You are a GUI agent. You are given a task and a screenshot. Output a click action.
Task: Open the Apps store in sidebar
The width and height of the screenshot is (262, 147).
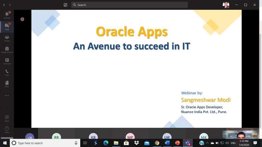7,118
